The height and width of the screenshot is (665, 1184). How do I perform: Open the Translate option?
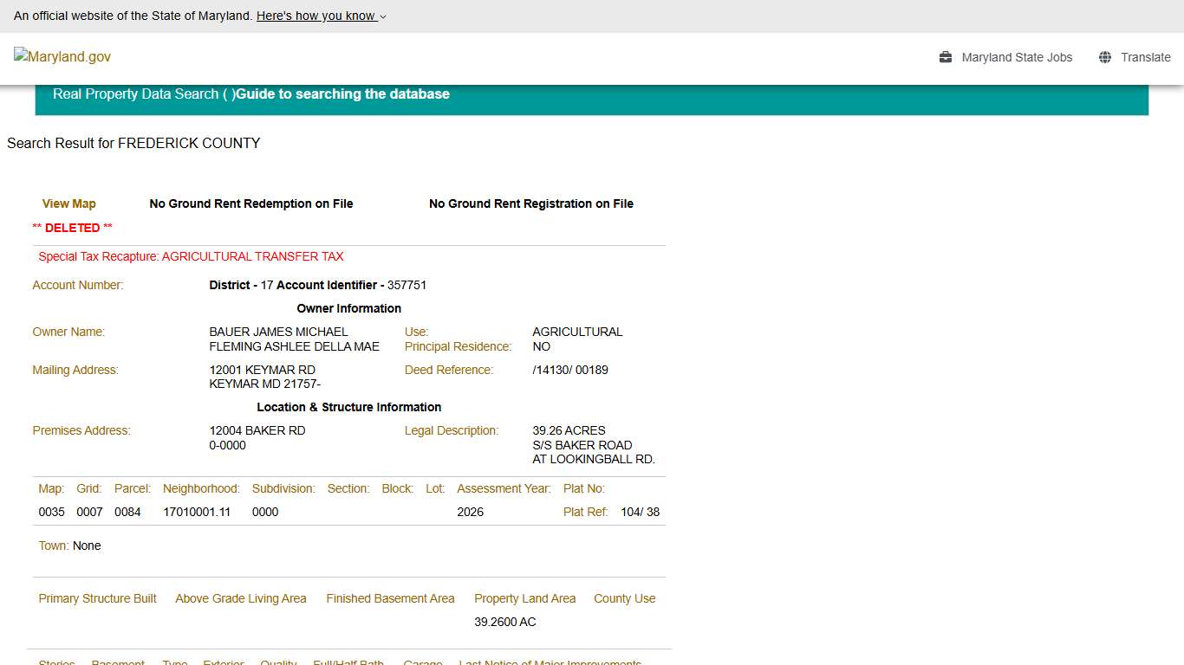tap(1146, 57)
